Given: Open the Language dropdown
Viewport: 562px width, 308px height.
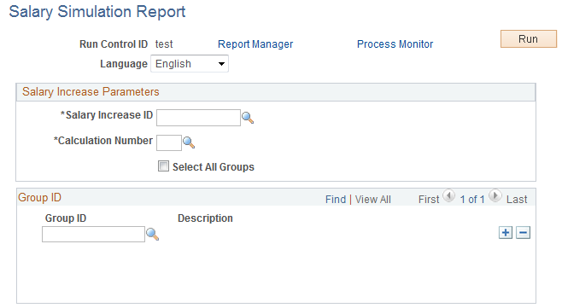Looking at the screenshot, I should pos(190,64).
